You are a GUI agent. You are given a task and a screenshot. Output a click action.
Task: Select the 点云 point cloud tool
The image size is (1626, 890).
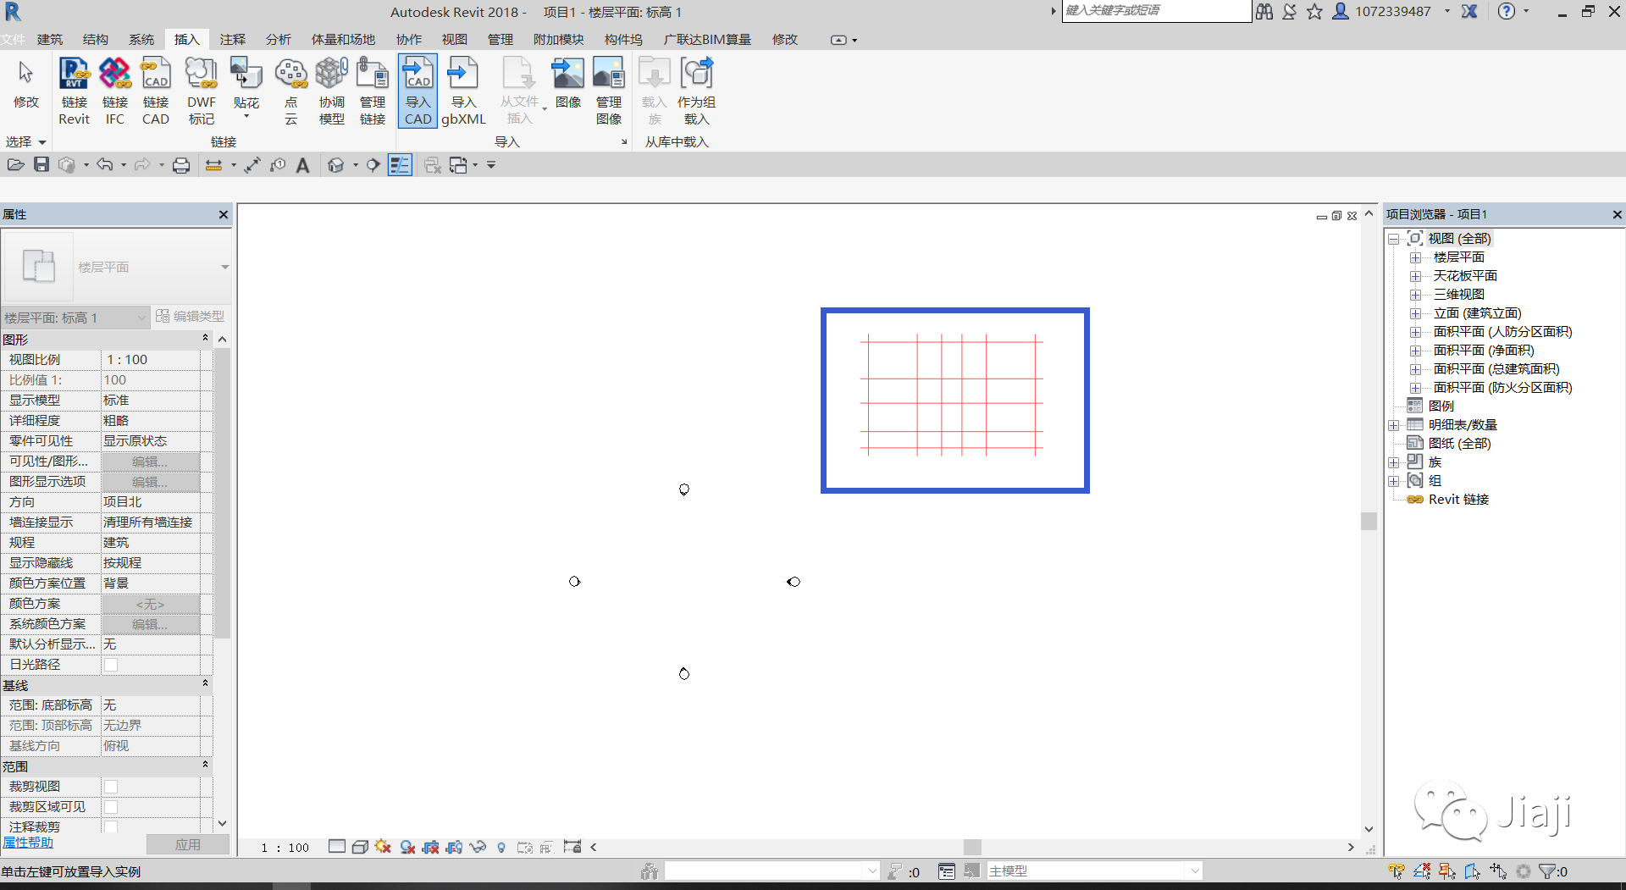click(x=290, y=91)
